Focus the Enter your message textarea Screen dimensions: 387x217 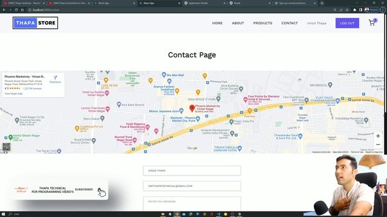coord(192,204)
